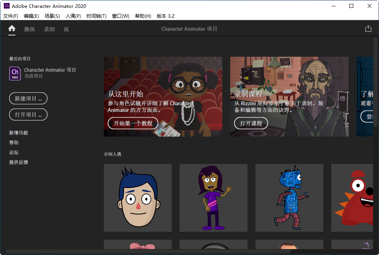Click the 打开项目 button

[28, 114]
